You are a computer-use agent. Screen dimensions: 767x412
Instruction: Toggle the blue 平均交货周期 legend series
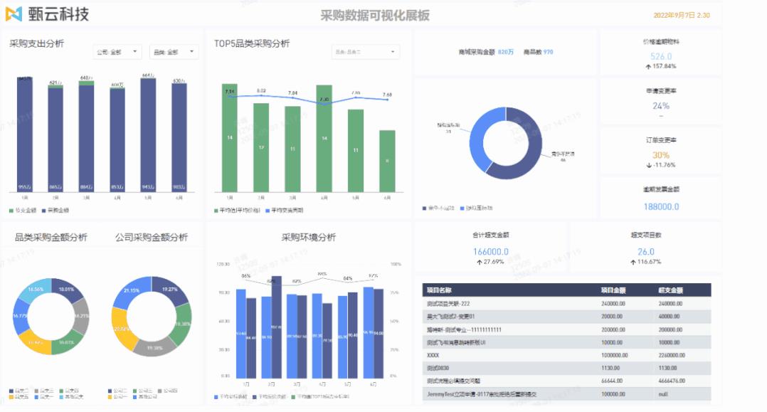[268, 211]
